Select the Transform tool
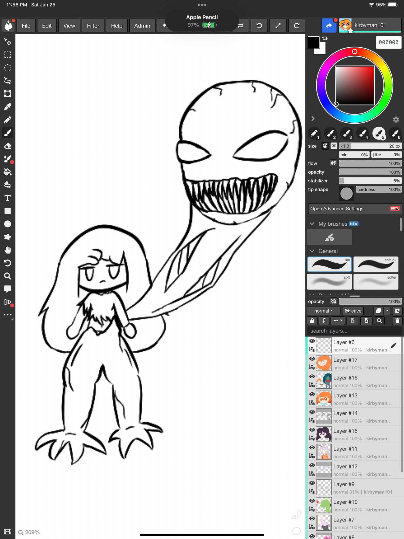The height and width of the screenshot is (539, 404). click(8, 94)
